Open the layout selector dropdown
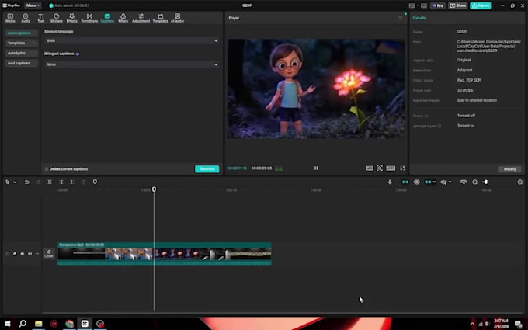 414,5
